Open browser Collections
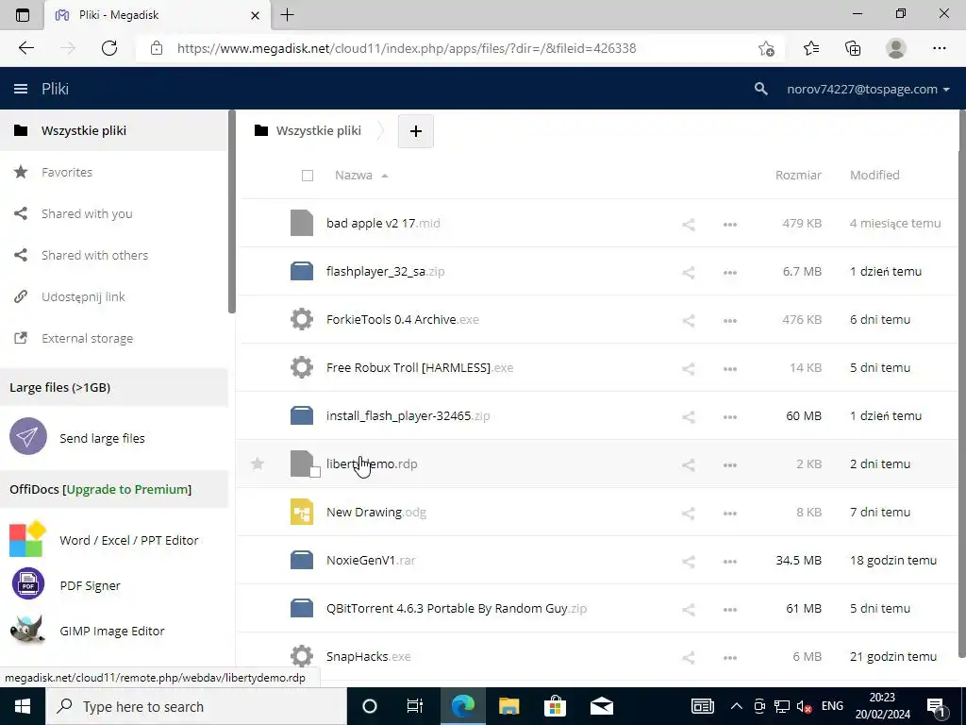The height and width of the screenshot is (725, 966). (x=853, y=48)
